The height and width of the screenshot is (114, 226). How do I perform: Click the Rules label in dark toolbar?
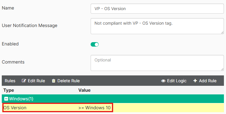[10, 81]
